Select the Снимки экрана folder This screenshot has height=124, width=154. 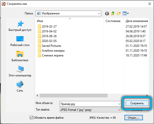coord(52,55)
